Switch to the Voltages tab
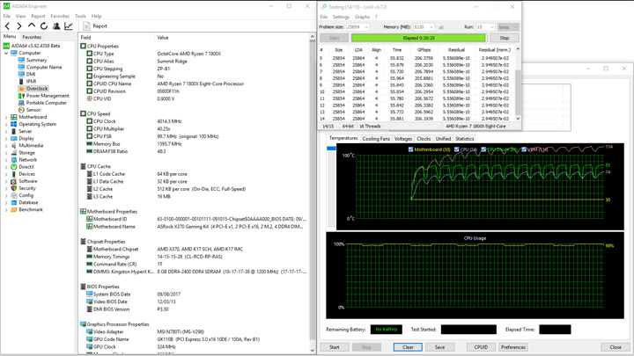 [403, 139]
